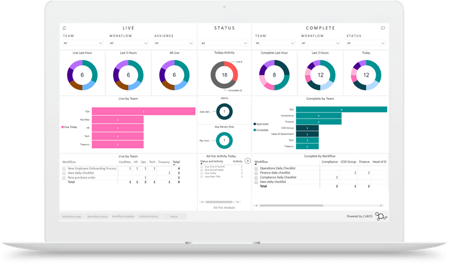Open the LIVE Workflow dropdown
The image size is (449, 264).
coord(129,43)
